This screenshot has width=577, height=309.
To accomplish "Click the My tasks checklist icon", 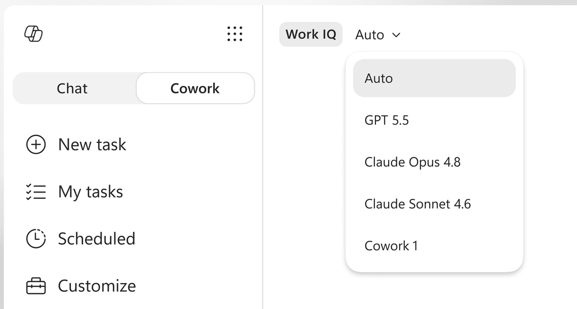I will point(36,192).
